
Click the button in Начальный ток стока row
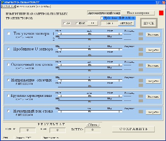click(153, 112)
